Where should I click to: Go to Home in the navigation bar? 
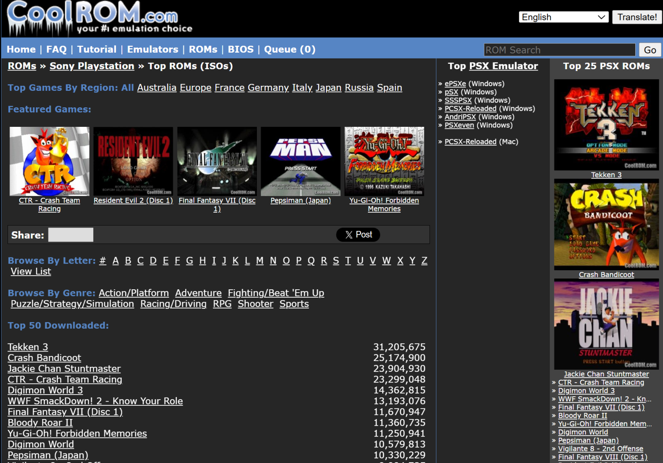tap(21, 49)
